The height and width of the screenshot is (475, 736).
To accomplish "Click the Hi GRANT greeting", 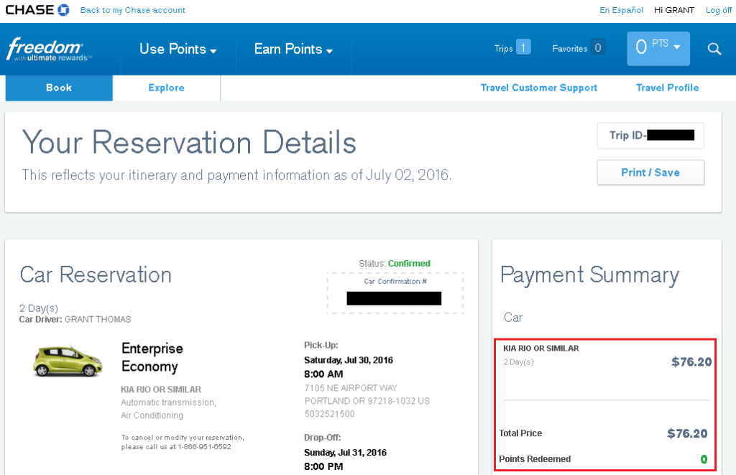I will coord(673,10).
